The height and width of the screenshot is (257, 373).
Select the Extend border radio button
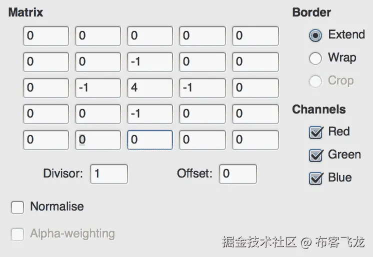tap(315, 35)
